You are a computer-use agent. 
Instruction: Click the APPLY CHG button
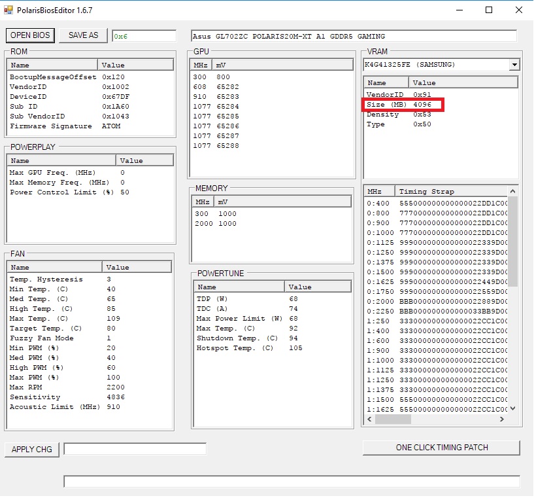[x=31, y=450]
